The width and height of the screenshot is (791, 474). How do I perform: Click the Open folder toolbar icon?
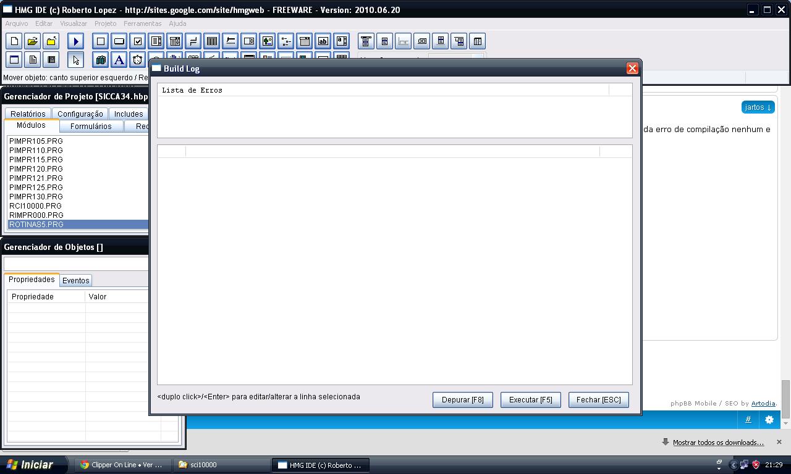[x=33, y=41]
